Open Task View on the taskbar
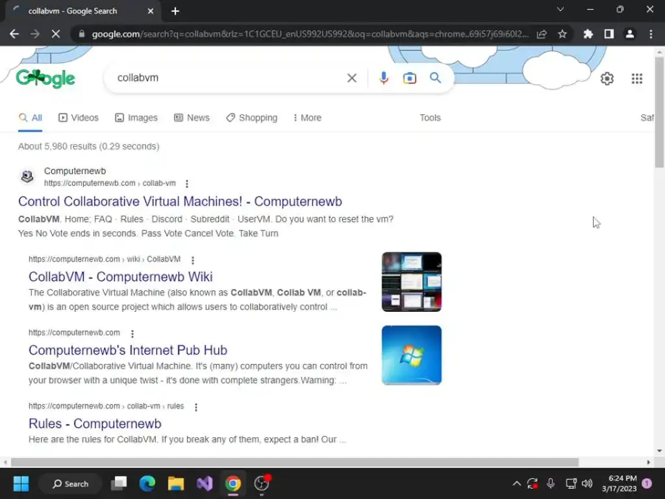This screenshot has width=665, height=499. click(x=119, y=483)
